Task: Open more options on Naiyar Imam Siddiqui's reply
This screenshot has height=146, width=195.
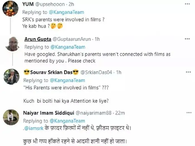Action: click(x=188, y=113)
